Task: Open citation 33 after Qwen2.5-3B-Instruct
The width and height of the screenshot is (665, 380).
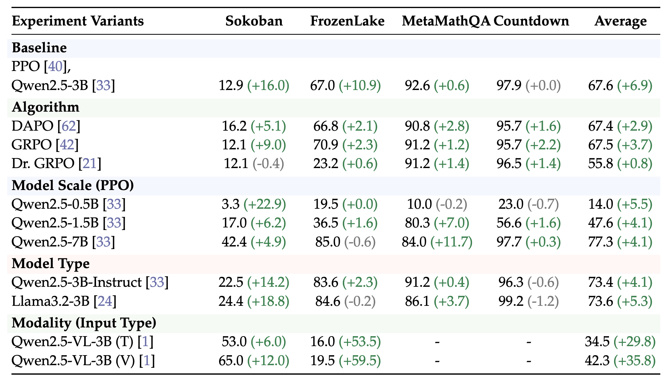Action: pos(157,282)
